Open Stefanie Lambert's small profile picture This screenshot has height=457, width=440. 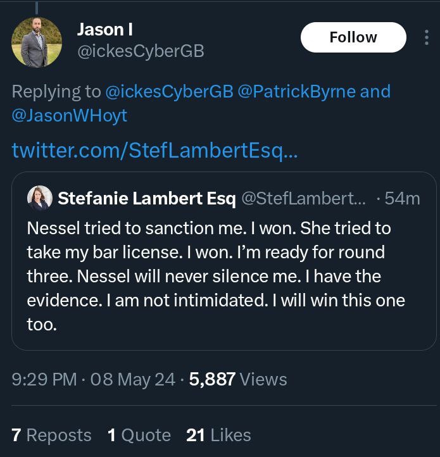pyautogui.click(x=39, y=198)
